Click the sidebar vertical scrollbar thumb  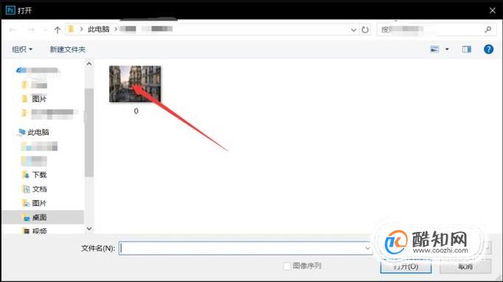pos(89,133)
